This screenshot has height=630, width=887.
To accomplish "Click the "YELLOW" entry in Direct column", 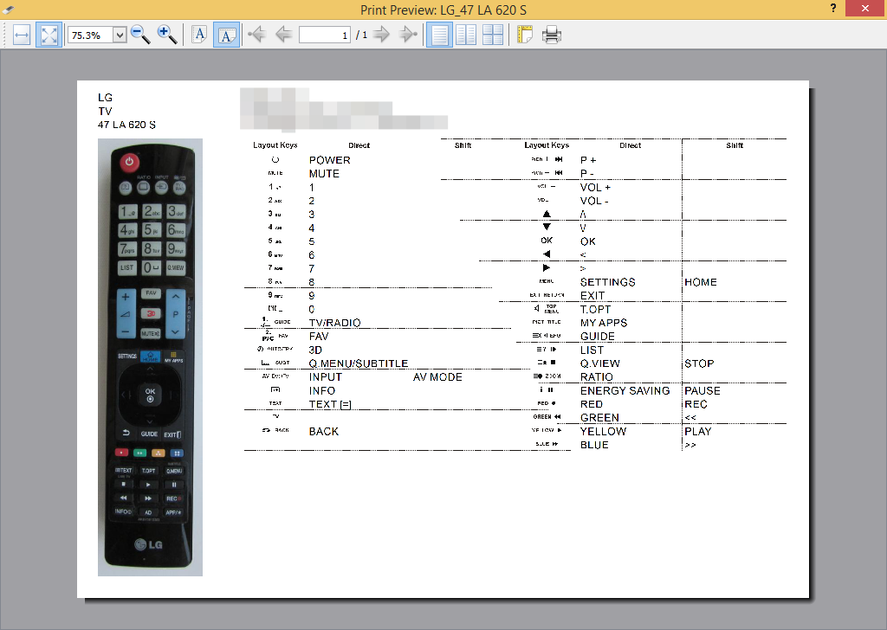I will coord(604,431).
